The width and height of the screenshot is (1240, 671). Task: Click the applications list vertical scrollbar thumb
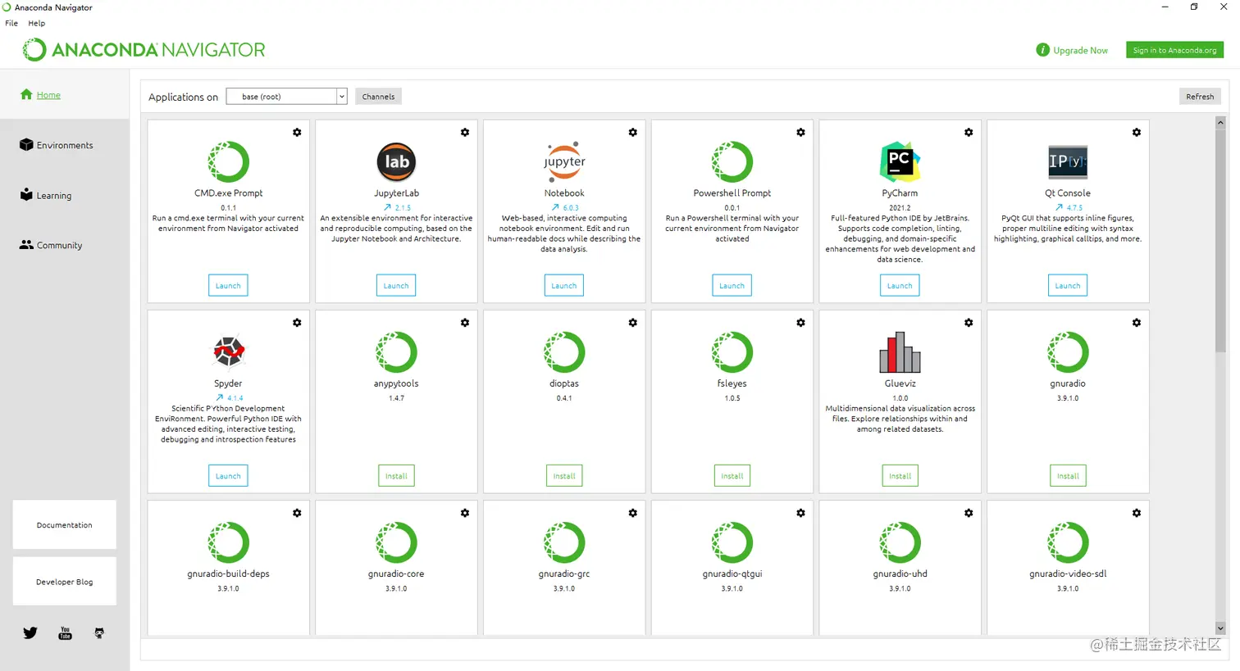(1220, 242)
